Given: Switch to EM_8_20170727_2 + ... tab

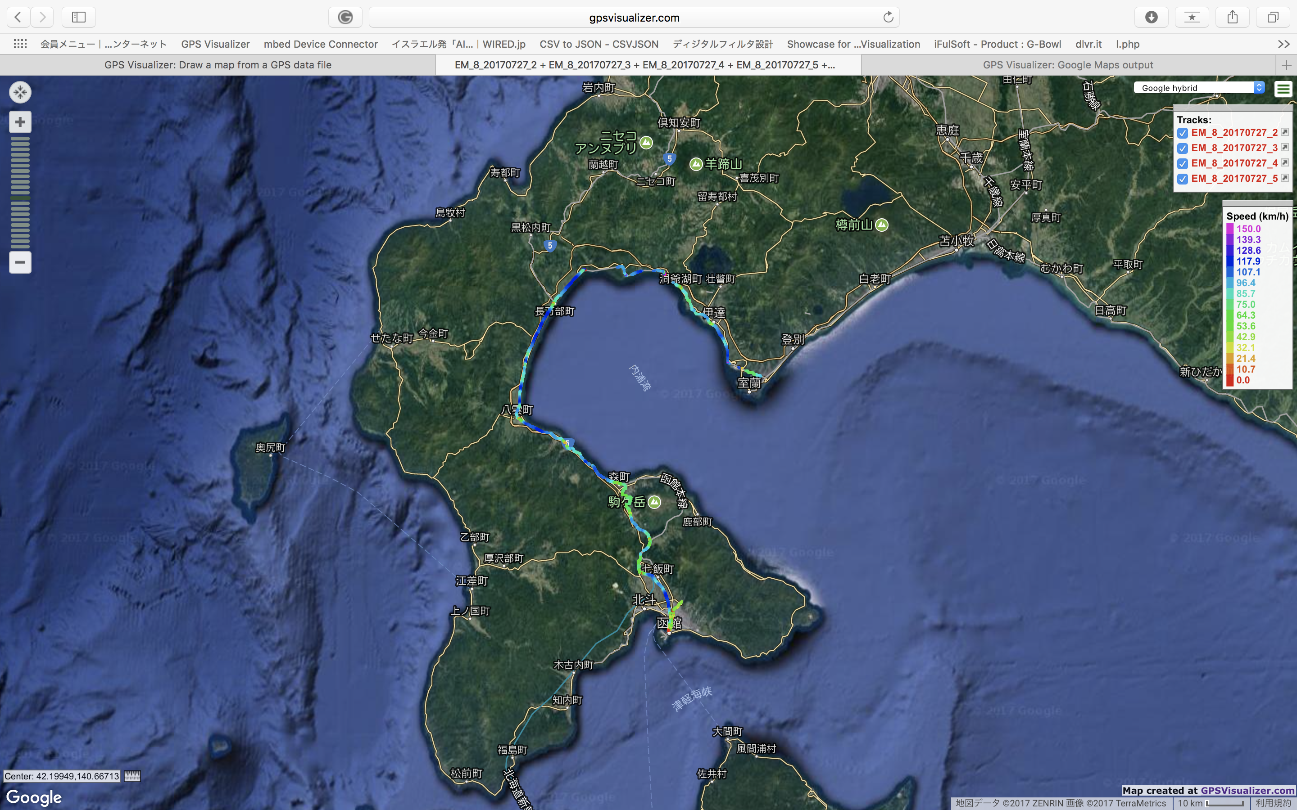Looking at the screenshot, I should pos(648,65).
